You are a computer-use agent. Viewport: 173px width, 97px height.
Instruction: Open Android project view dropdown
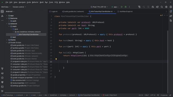(x=10, y=11)
